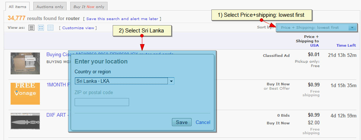This screenshot has width=361, height=140.
Task: Switch to the Auctions only tab
Action: pos(50,7)
